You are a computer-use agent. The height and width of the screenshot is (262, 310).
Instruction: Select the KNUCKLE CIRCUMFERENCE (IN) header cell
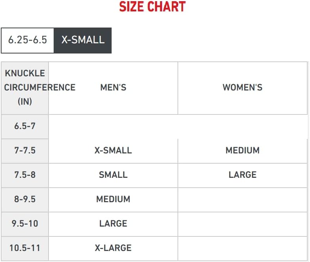(x=25, y=88)
